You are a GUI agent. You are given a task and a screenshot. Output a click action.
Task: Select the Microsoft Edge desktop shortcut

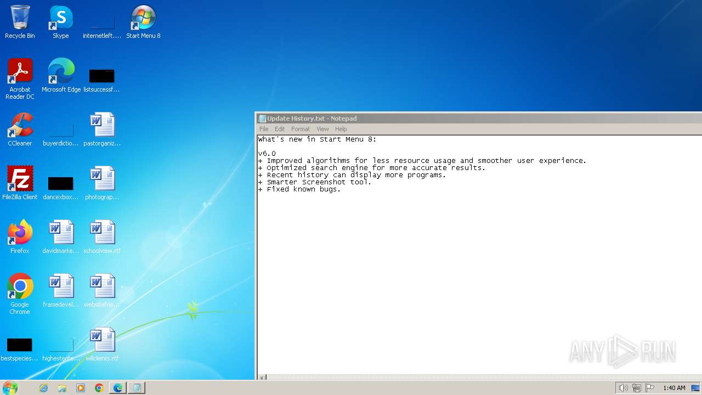pos(61,76)
